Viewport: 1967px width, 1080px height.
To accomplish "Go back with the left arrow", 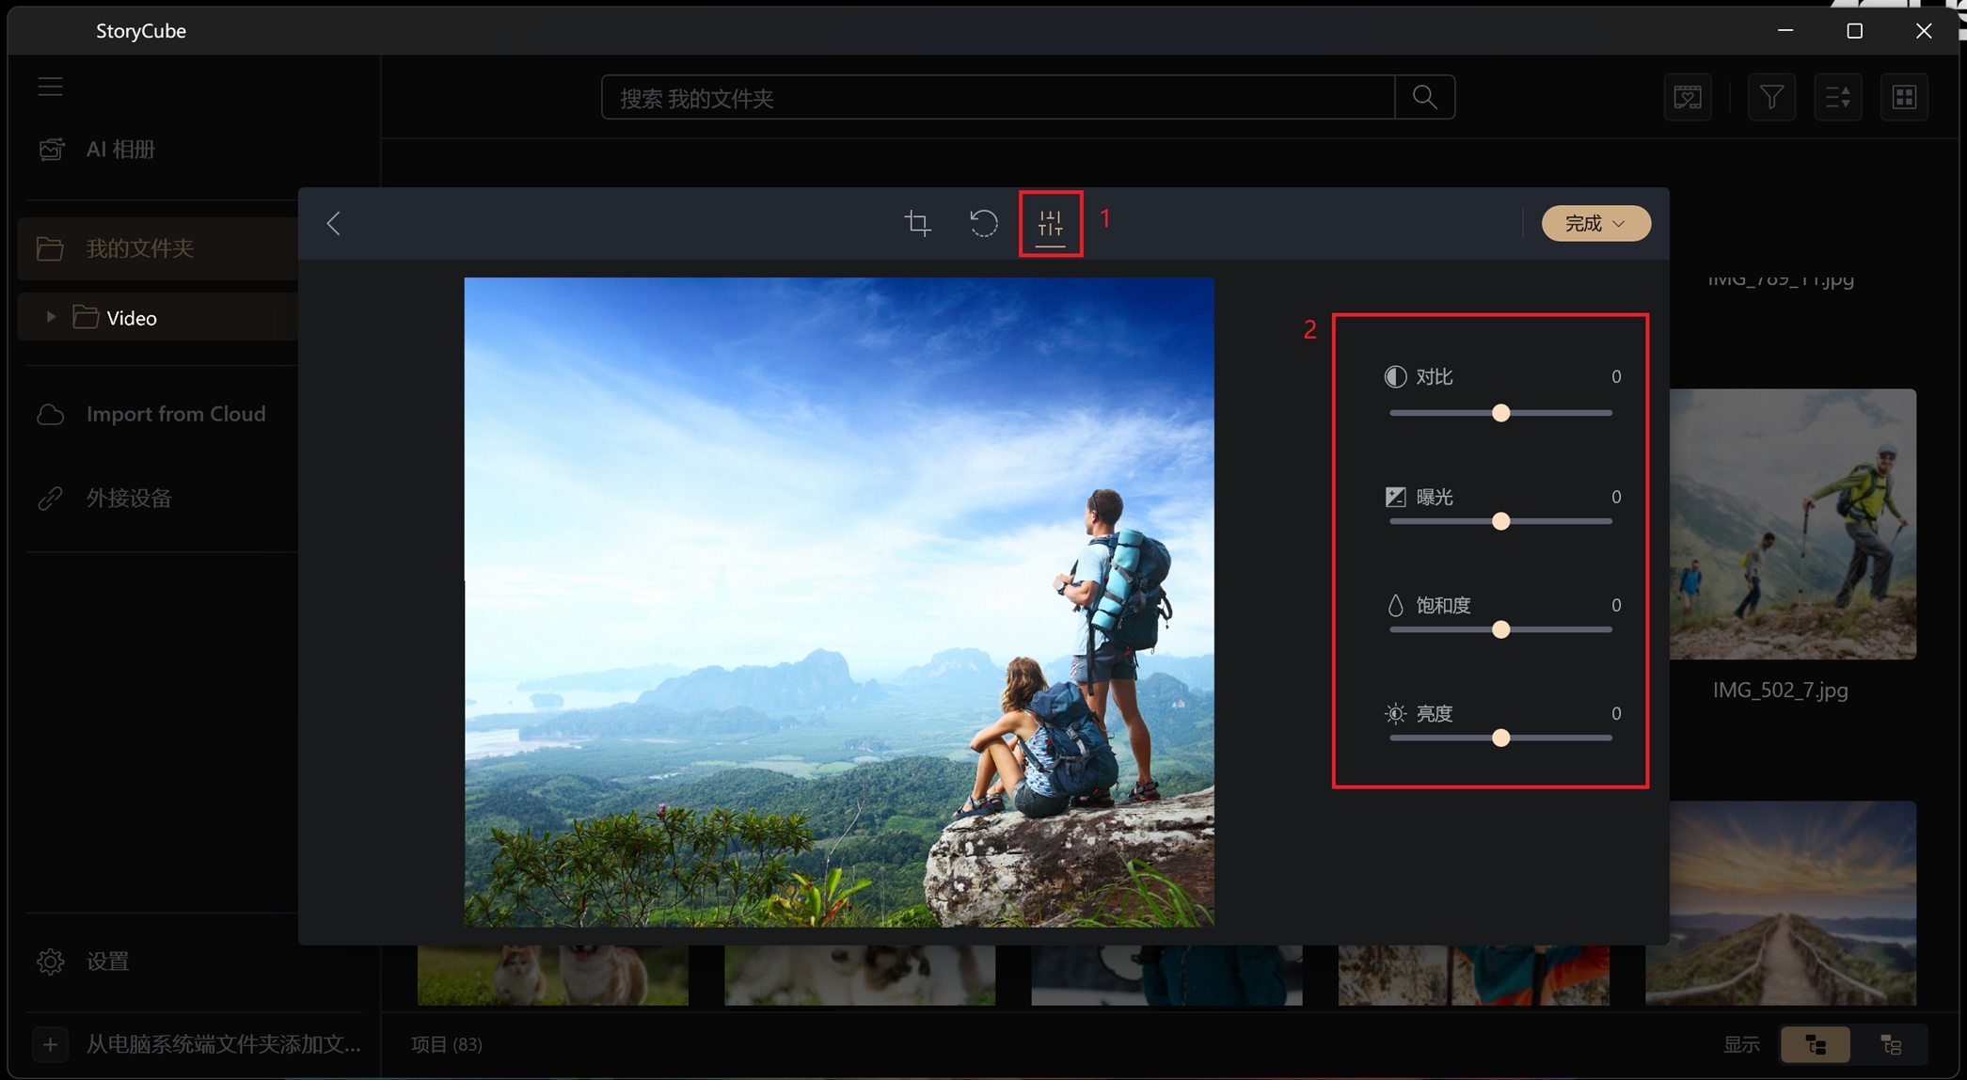I will click(333, 223).
